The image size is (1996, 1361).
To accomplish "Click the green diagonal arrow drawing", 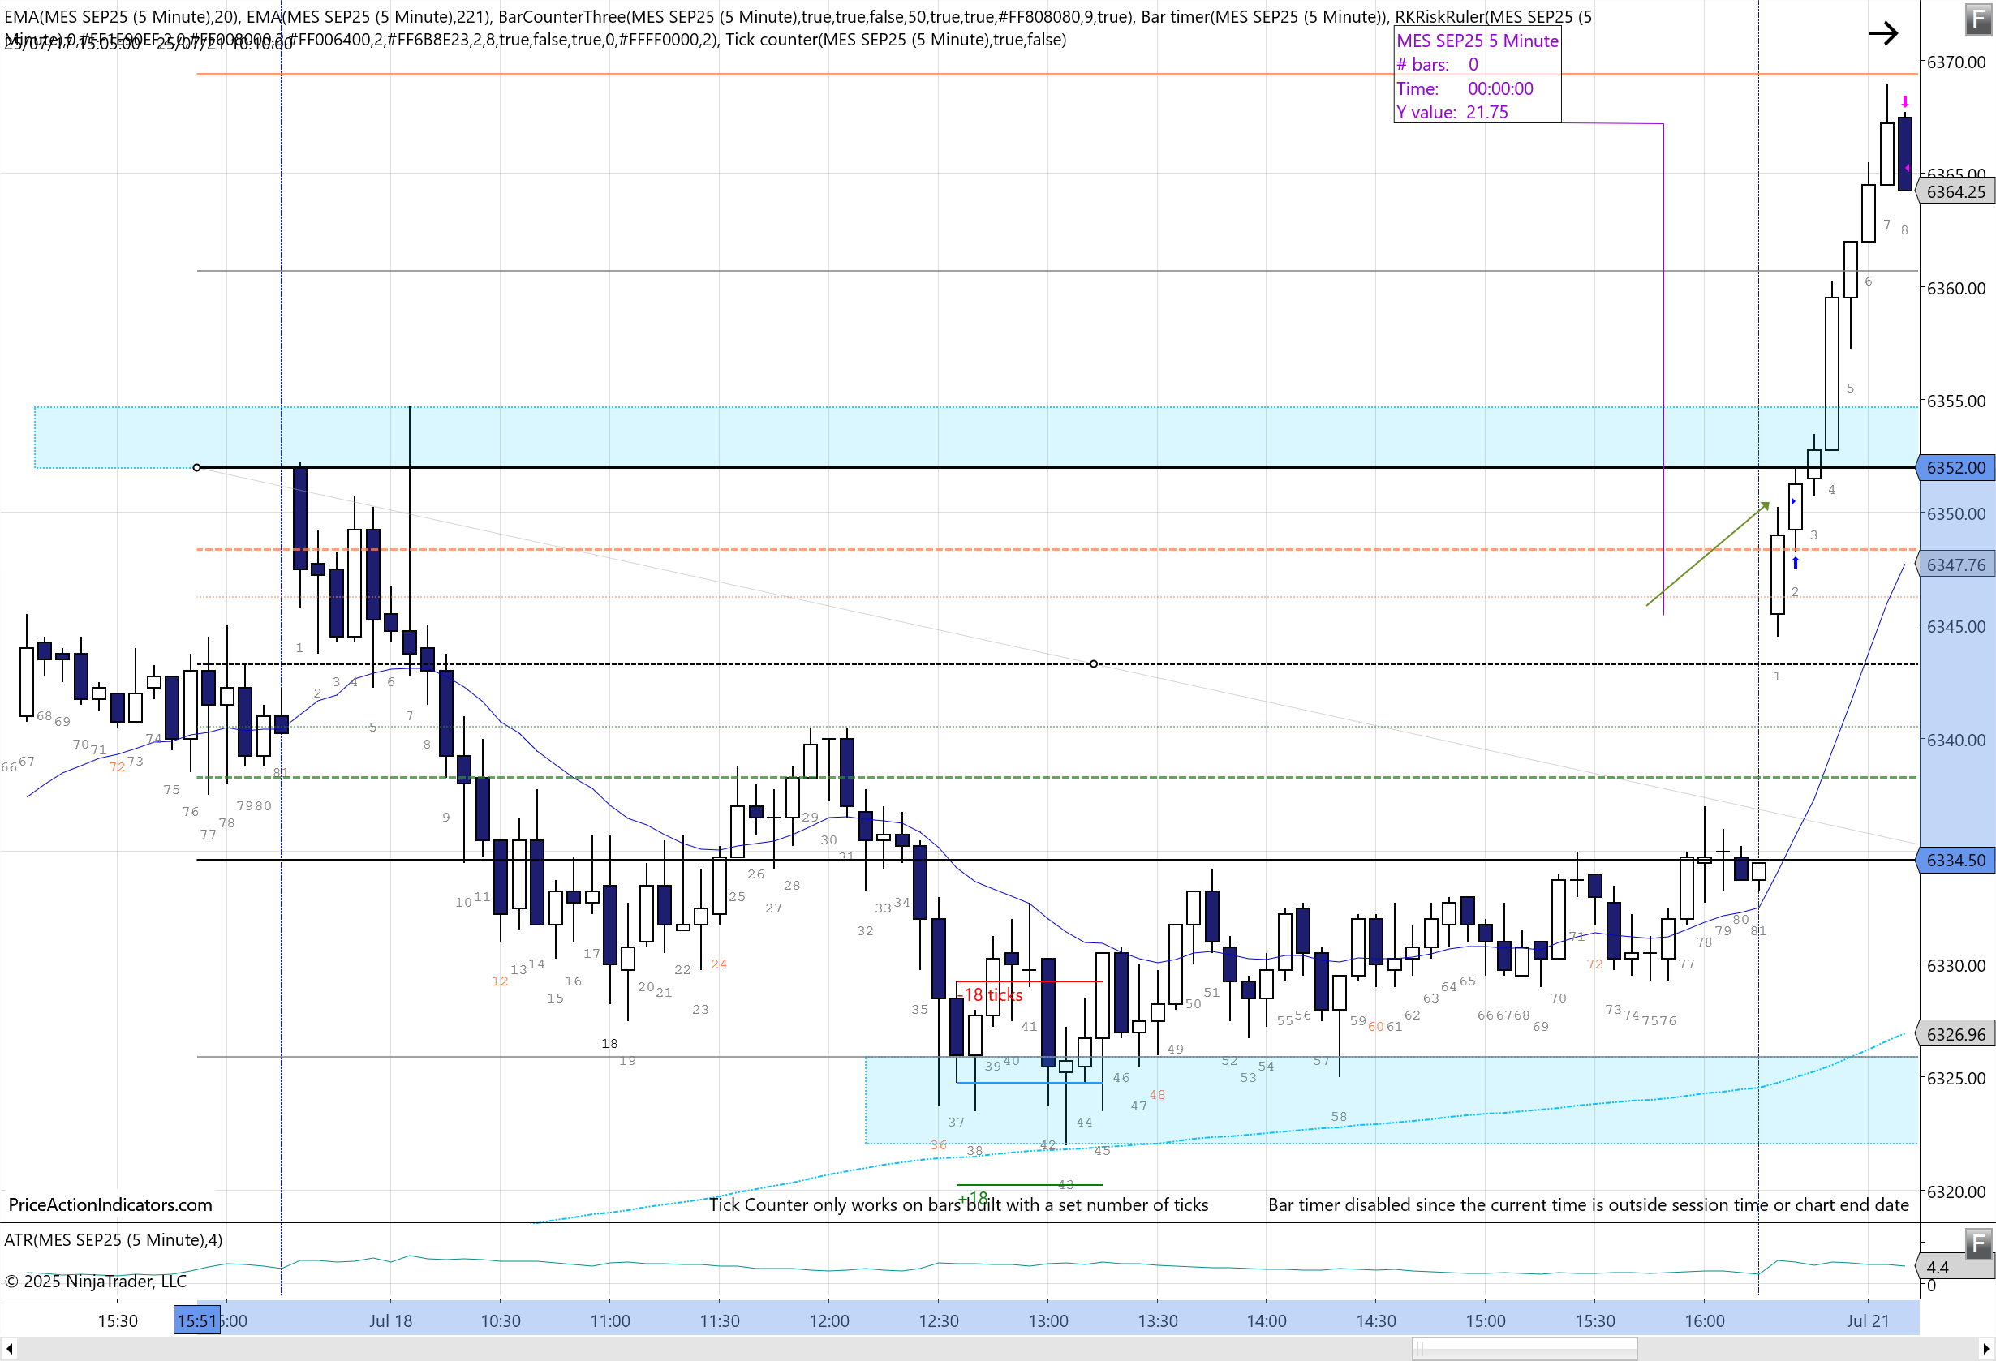I will [1707, 554].
